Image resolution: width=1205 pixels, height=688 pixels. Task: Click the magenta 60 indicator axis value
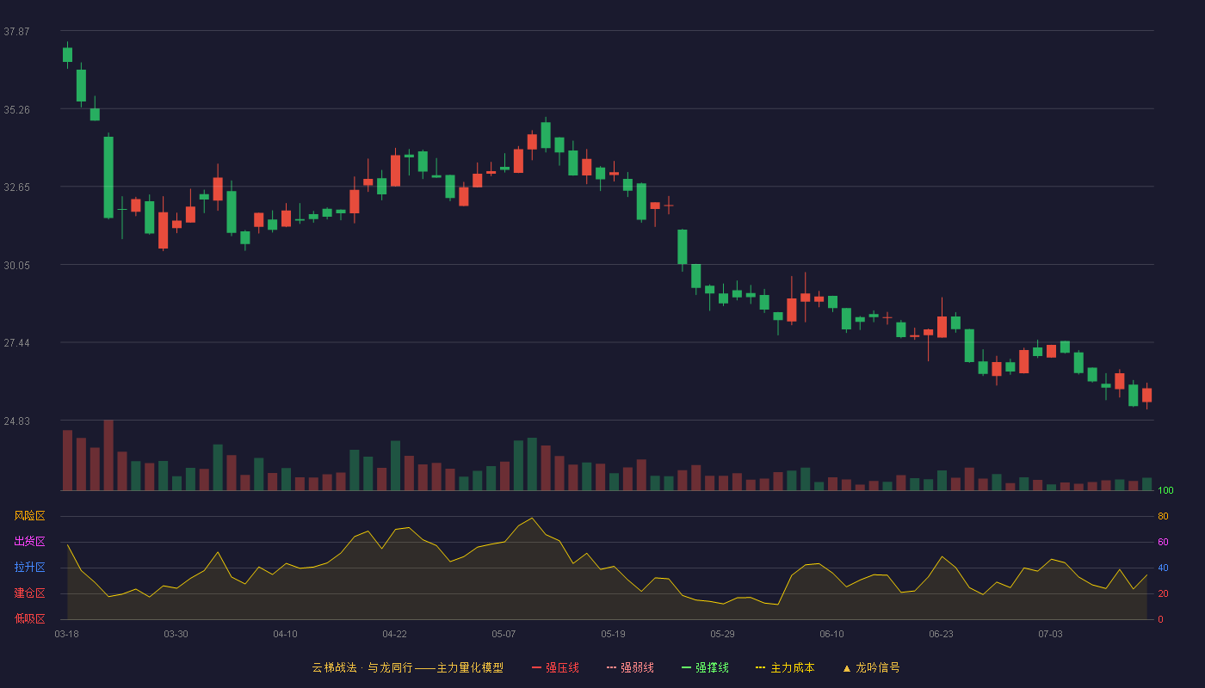click(1163, 542)
